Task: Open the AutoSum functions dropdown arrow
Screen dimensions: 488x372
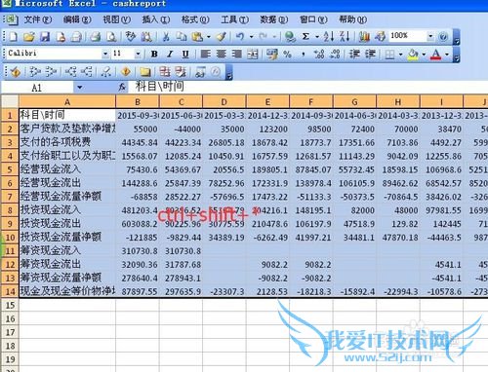Action: pos(317,37)
